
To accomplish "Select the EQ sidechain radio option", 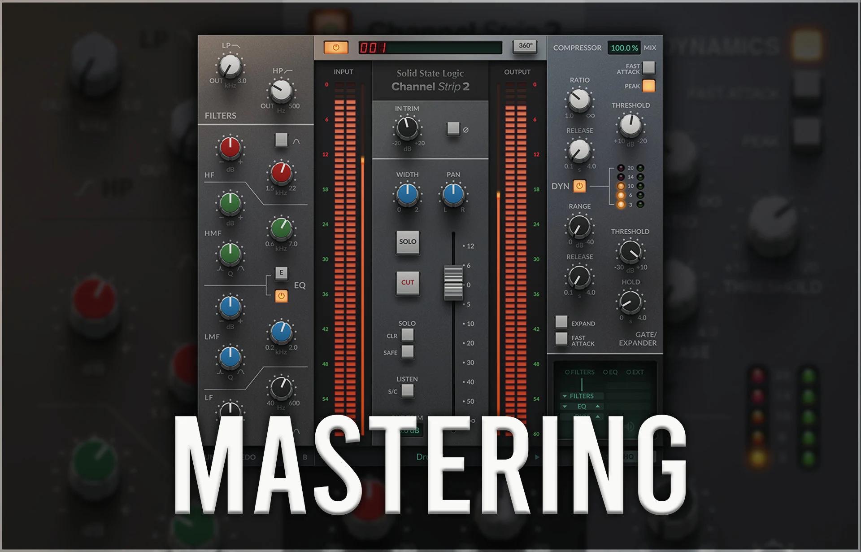I will point(610,372).
